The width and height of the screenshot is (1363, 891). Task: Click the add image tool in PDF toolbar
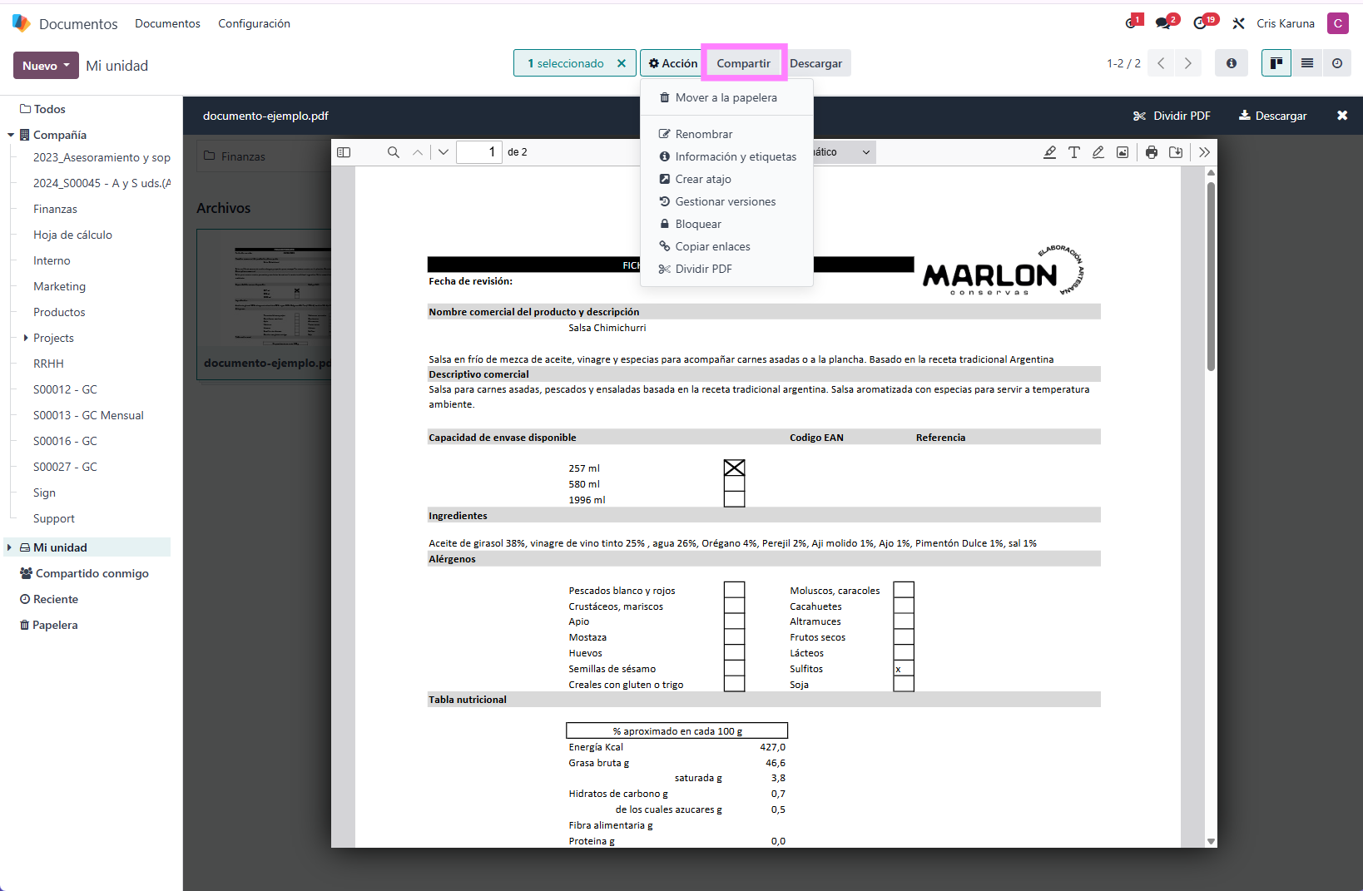coord(1123,152)
